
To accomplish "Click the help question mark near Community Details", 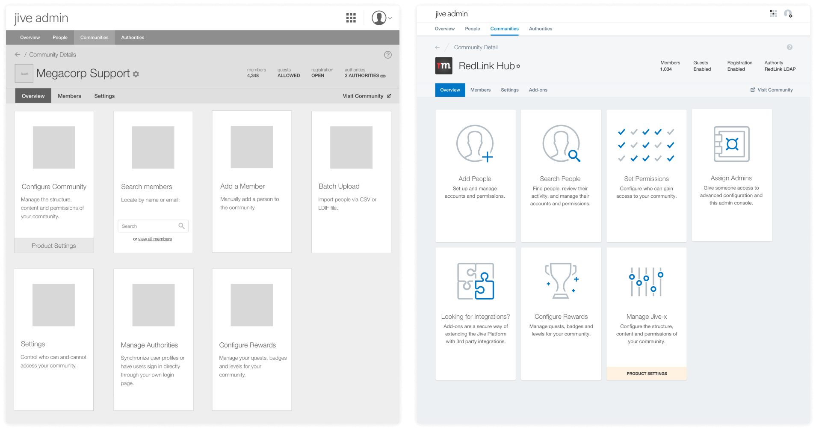I will [x=387, y=55].
